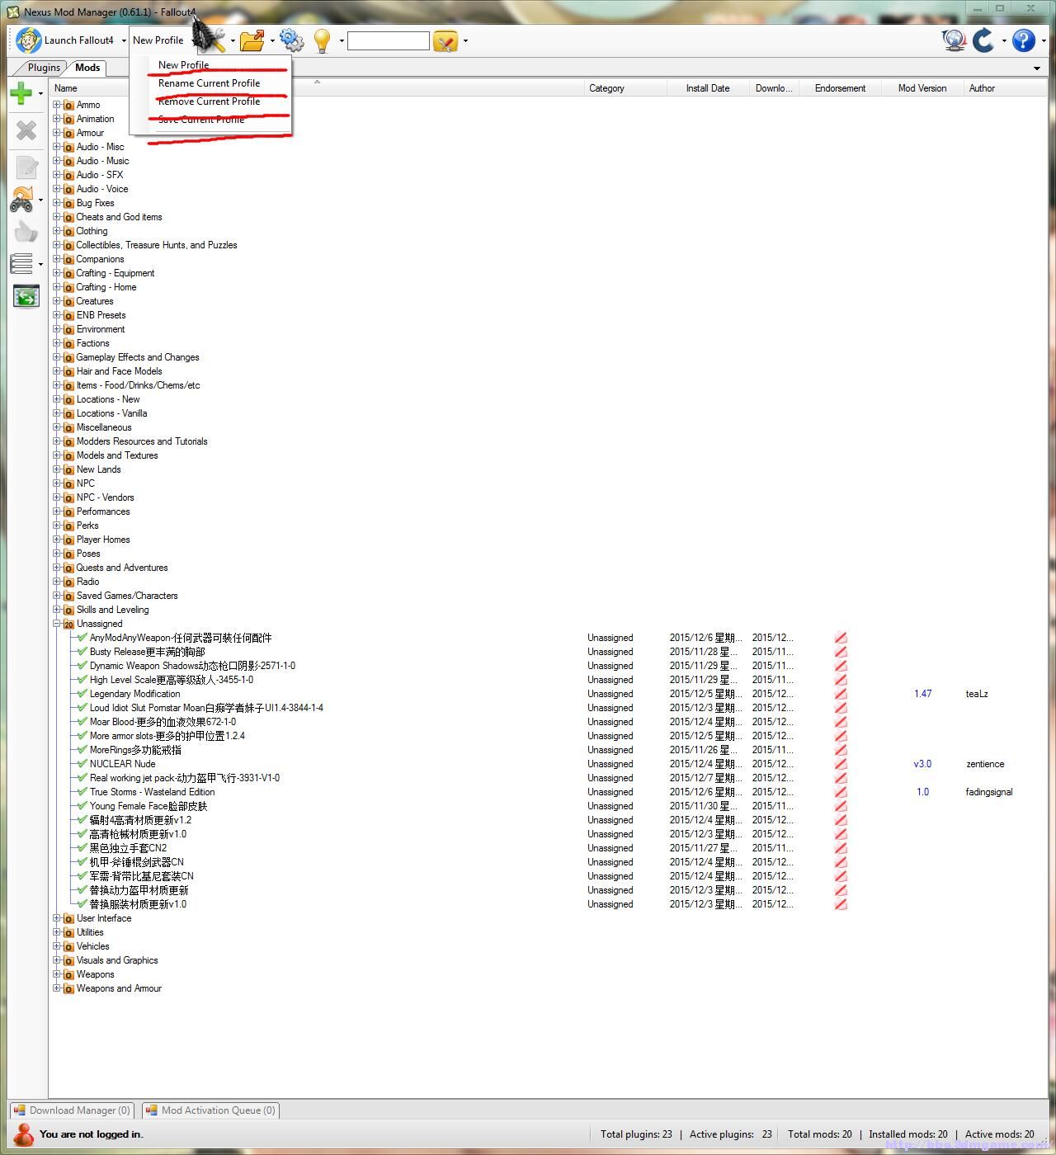Click the Download Manager tab icon
Screen dimensions: 1056x1155
(x=19, y=1110)
